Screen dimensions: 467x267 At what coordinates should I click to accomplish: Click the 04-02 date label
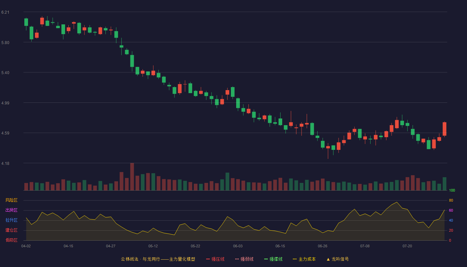coord(26,246)
